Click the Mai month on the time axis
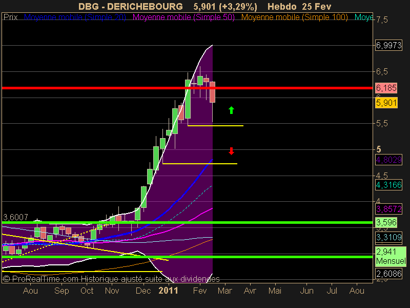The height and width of the screenshot is (308, 410). [275, 291]
